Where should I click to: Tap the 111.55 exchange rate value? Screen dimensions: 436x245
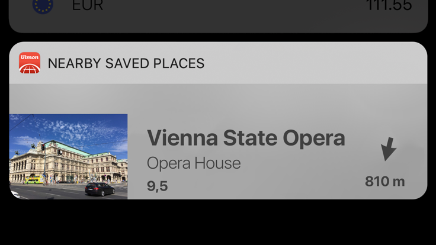[389, 5]
